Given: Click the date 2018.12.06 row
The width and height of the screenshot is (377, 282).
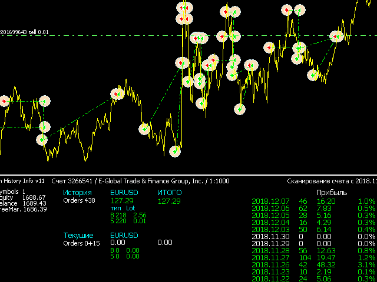Looking at the screenshot, I should pyautogui.click(x=270, y=208).
